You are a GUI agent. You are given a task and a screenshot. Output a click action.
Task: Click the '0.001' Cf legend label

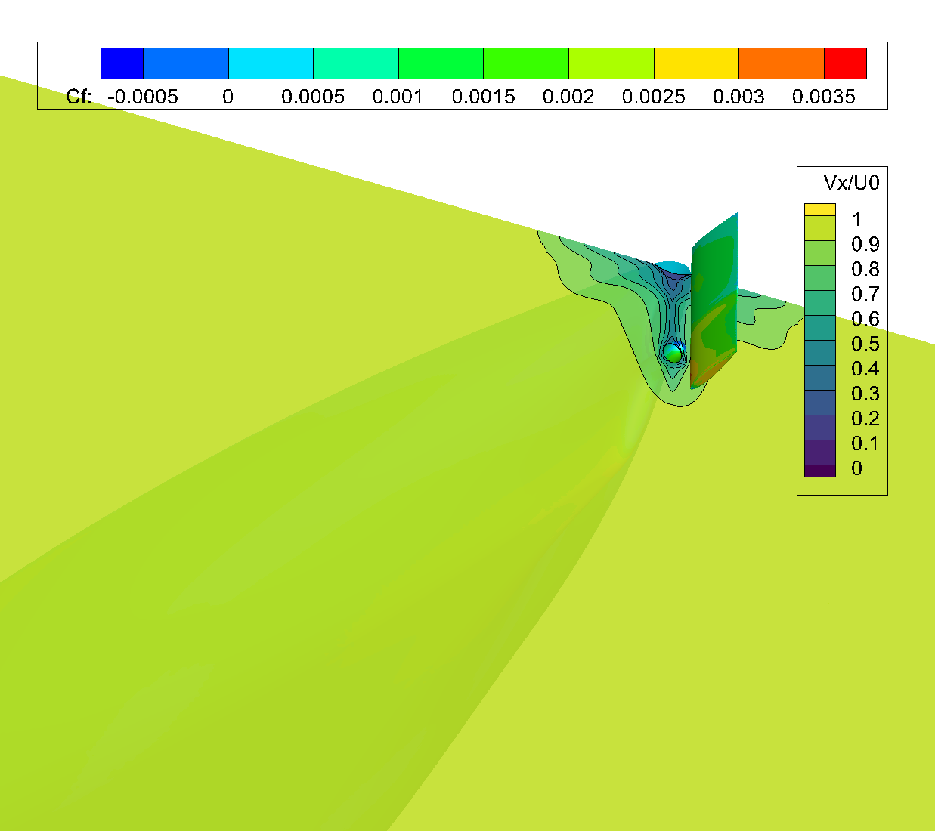(x=398, y=97)
